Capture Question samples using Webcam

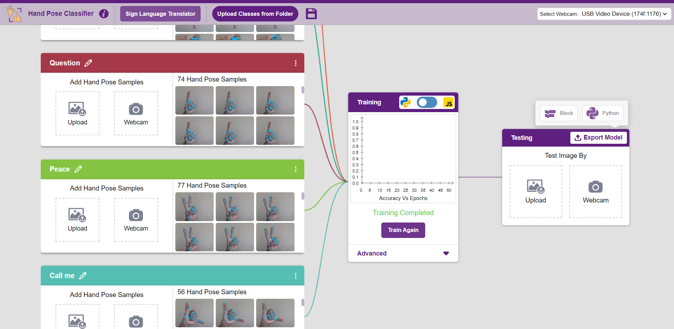136,113
